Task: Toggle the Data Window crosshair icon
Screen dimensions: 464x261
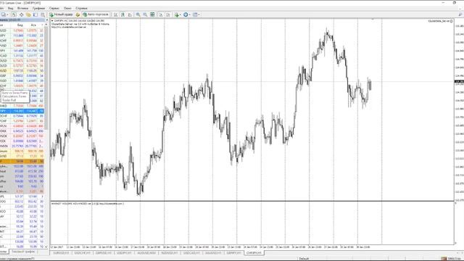Action: [x=21, y=14]
